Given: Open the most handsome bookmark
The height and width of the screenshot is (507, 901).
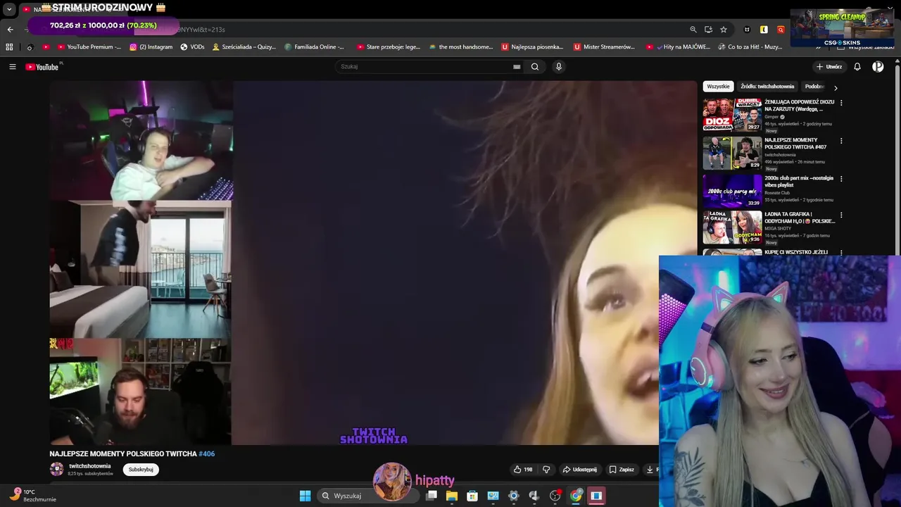Looking at the screenshot, I should tap(460, 47).
